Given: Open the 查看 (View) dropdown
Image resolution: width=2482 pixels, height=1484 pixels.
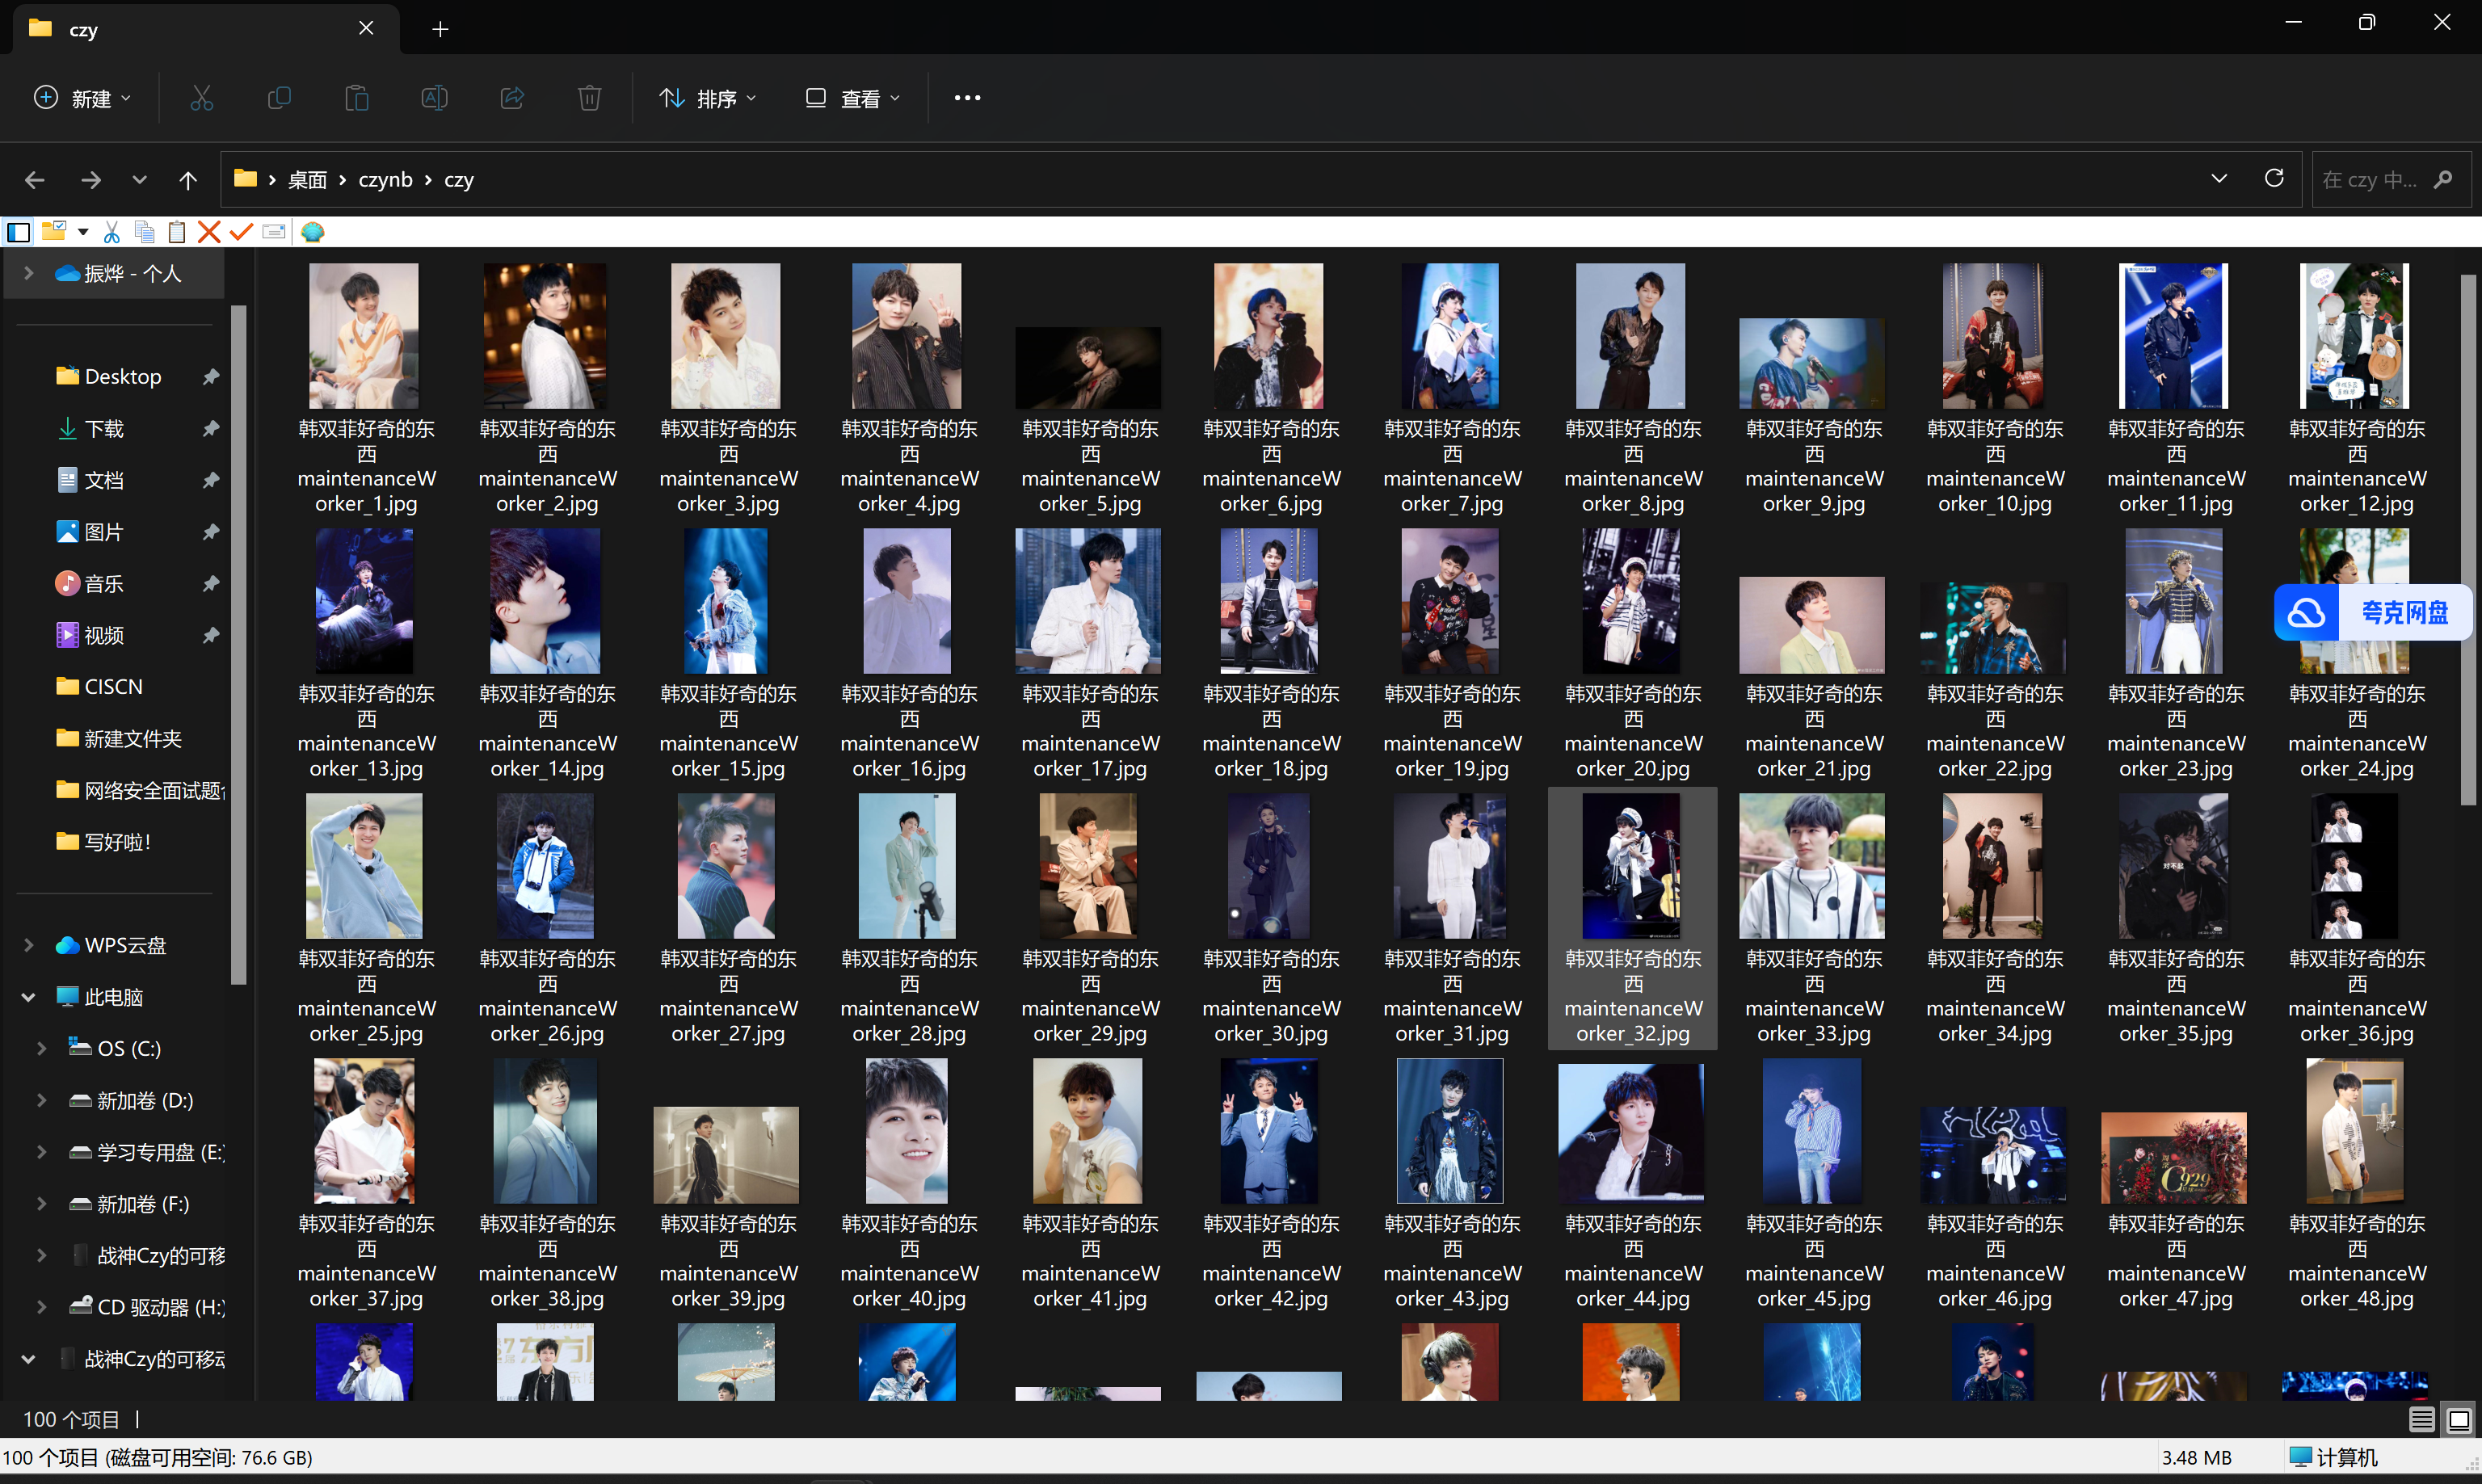Looking at the screenshot, I should pos(853,98).
